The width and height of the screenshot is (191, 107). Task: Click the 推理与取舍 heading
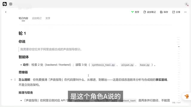click(26, 92)
